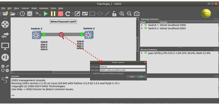Open the Help menu
Image resolution: width=219 pixels, height=104 pixels.
point(61,8)
